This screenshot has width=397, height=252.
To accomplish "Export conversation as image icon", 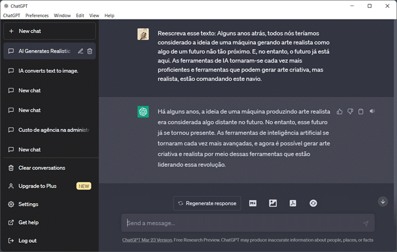I will pyautogui.click(x=272, y=203).
